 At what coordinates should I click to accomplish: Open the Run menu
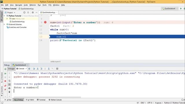pos(39,5)
